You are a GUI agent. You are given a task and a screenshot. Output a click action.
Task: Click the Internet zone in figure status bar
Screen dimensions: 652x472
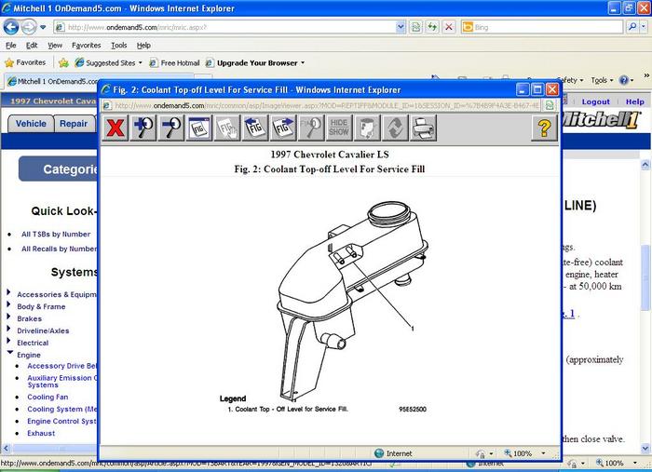click(393, 453)
